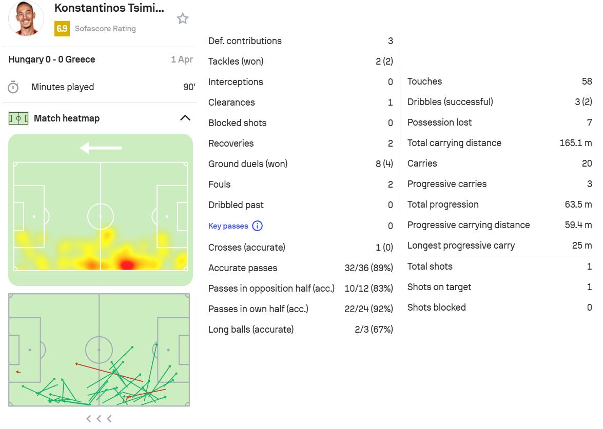Click Konstantinos Tsimikas player name
603x429 pixels.
click(x=109, y=8)
